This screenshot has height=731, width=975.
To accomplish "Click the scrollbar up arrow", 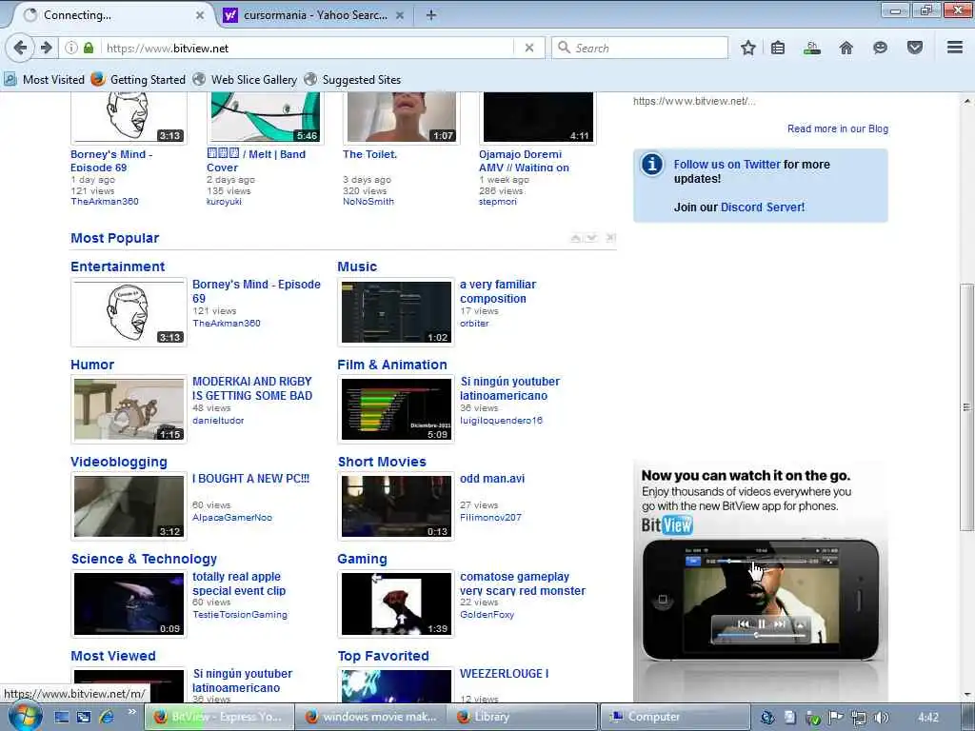I will [967, 101].
